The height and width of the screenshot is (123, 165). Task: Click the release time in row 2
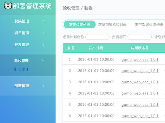(x=96, y=71)
